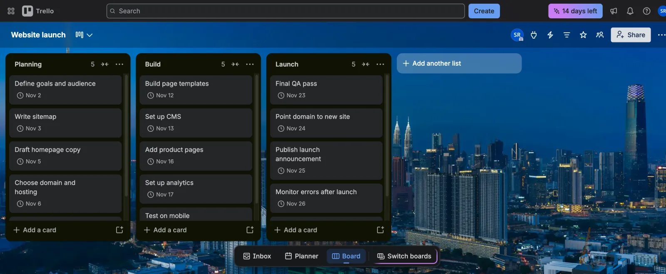666x274 pixels.
Task: Switch to the Planner tab
Action: click(302, 256)
